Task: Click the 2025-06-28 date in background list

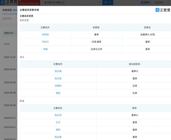Action: pos(10,93)
